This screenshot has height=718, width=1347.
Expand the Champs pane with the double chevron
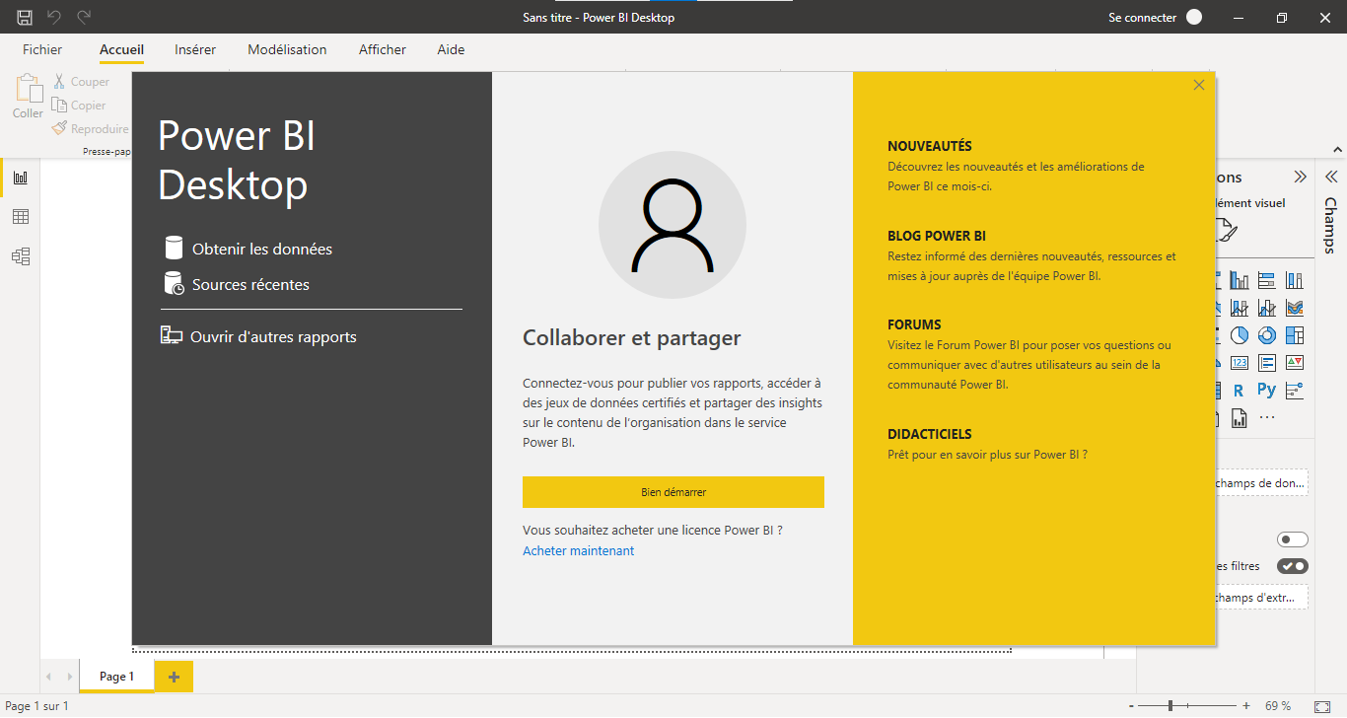pyautogui.click(x=1330, y=177)
